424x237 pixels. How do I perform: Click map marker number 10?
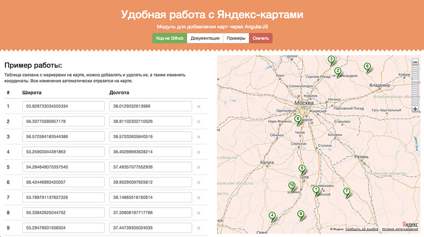[292, 187]
